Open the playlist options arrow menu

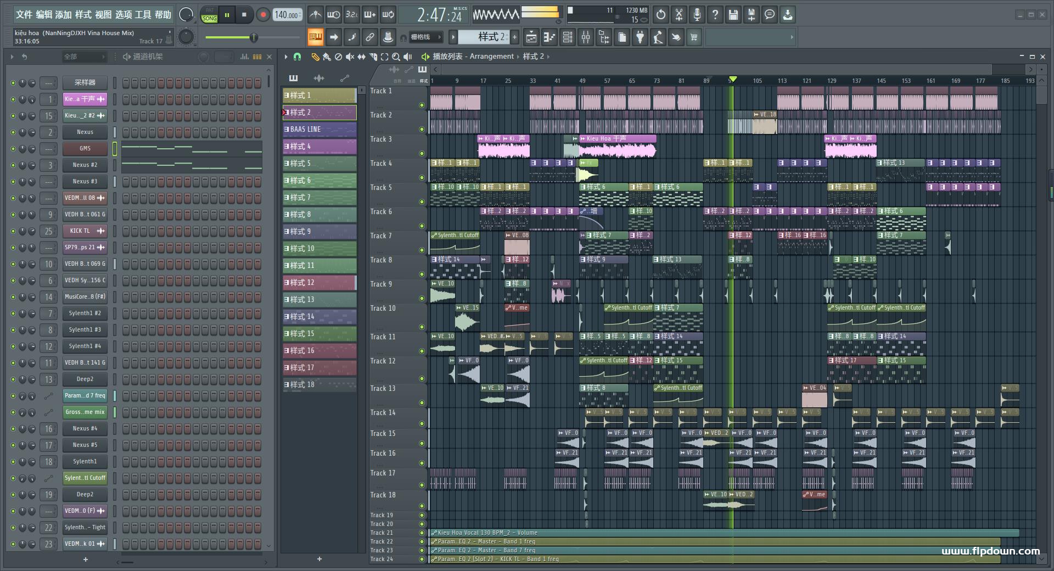tap(286, 57)
